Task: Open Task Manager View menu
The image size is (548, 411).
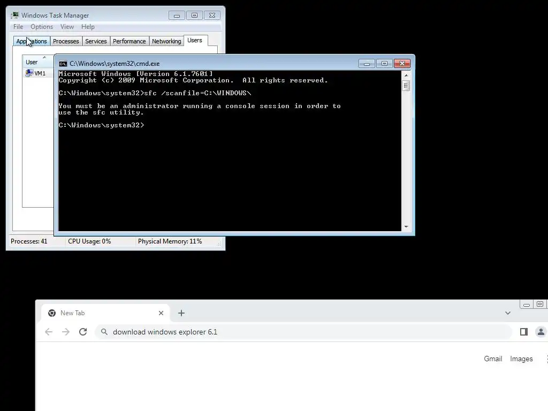Action: [x=67, y=27]
